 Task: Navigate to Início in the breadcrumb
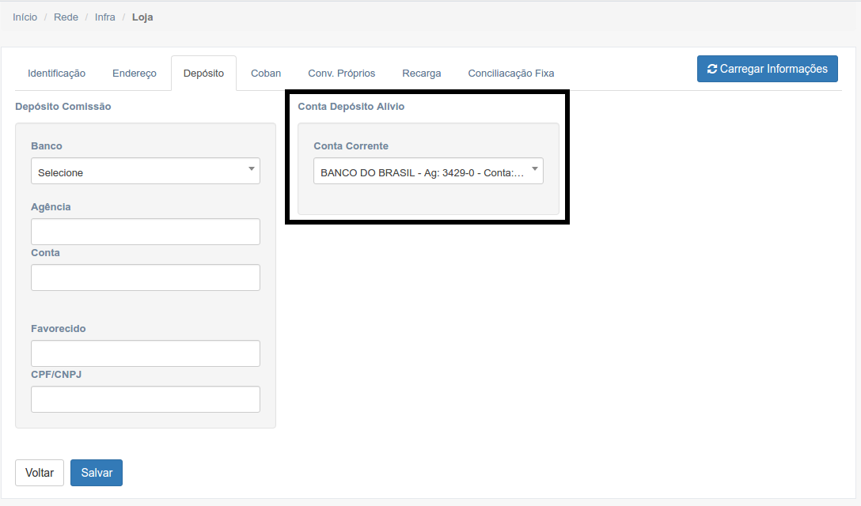point(25,17)
